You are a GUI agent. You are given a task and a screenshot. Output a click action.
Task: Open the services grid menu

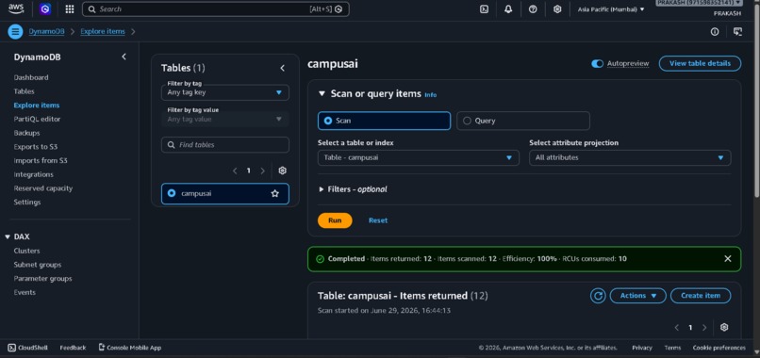(70, 8)
